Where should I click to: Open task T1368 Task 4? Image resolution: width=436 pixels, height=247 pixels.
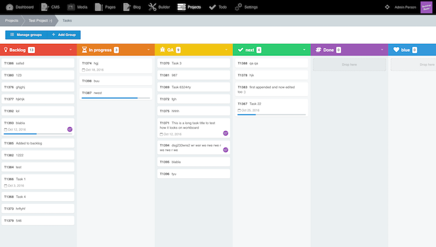[x=38, y=196]
